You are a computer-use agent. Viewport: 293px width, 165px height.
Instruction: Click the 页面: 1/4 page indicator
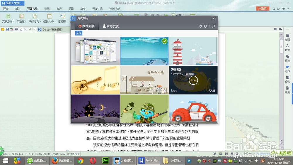point(17,154)
